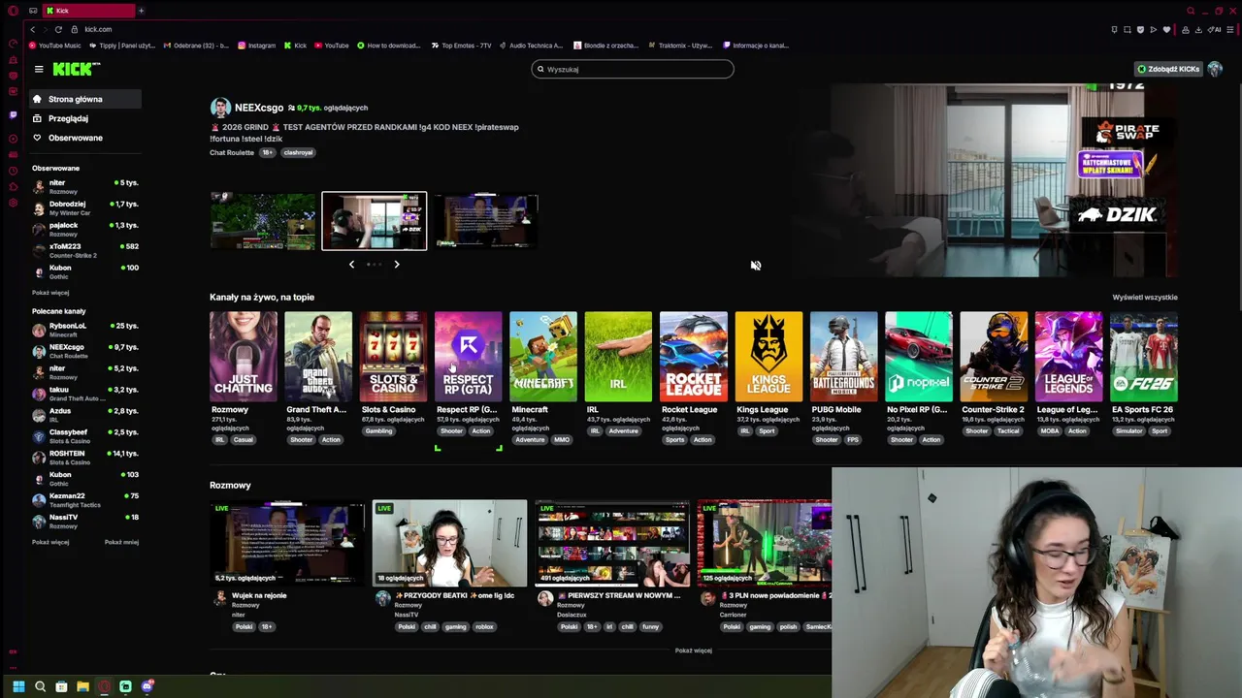1242x698 pixels.
Task: Open xToM223 followed channel
Action: [85, 250]
